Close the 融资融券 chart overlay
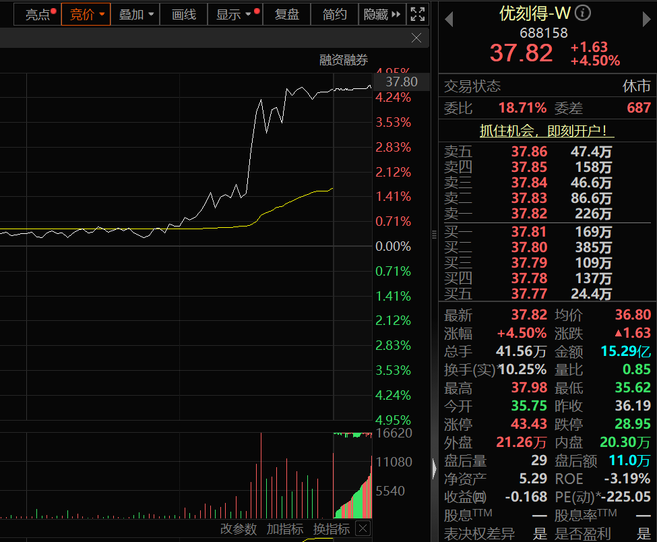Image resolution: width=657 pixels, height=542 pixels. click(x=416, y=38)
